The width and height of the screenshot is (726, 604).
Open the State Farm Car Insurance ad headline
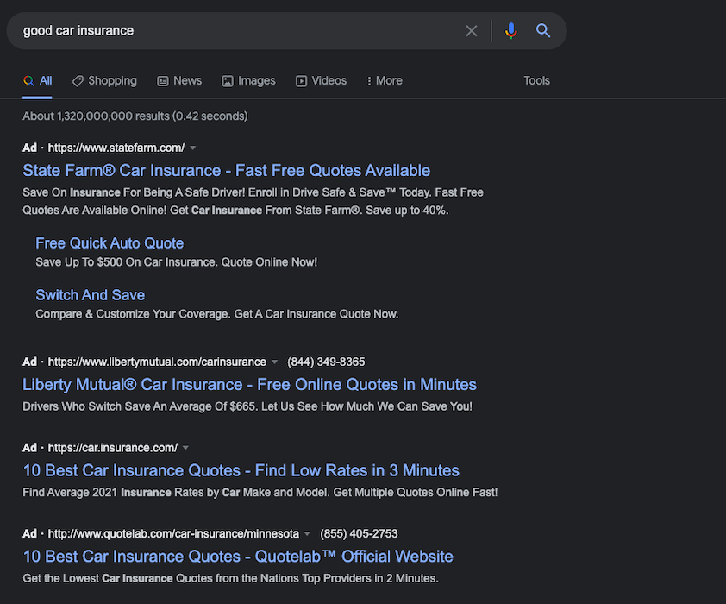point(227,171)
